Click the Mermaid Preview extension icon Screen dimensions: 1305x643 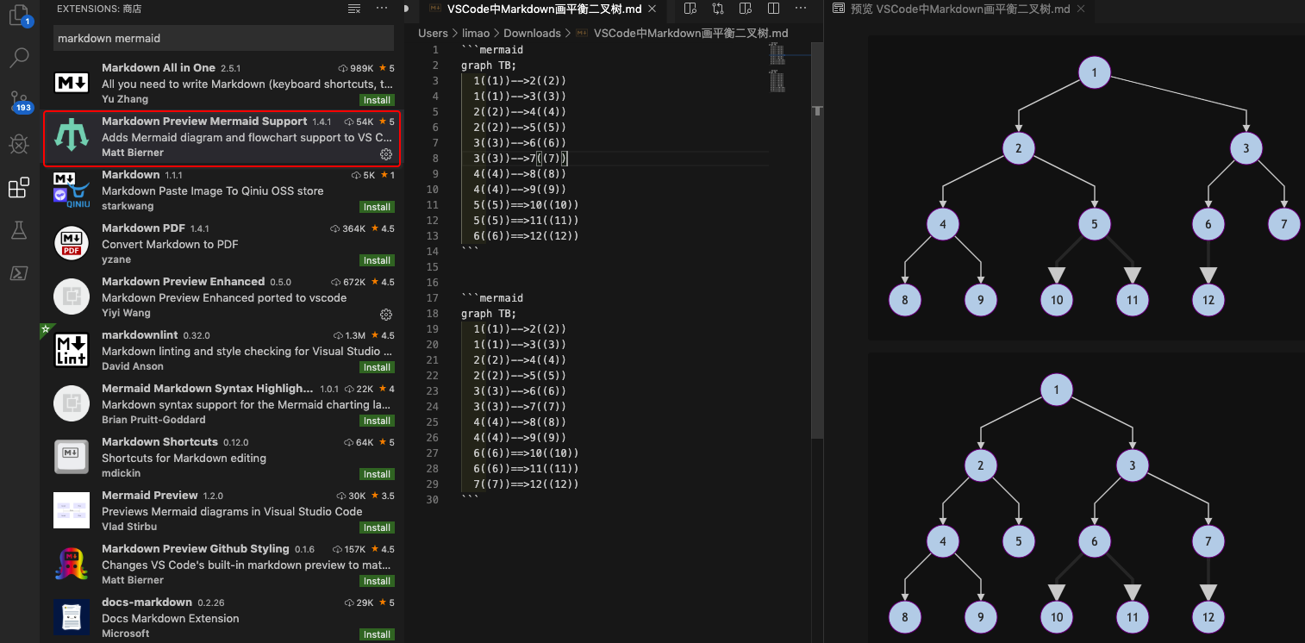(x=72, y=510)
